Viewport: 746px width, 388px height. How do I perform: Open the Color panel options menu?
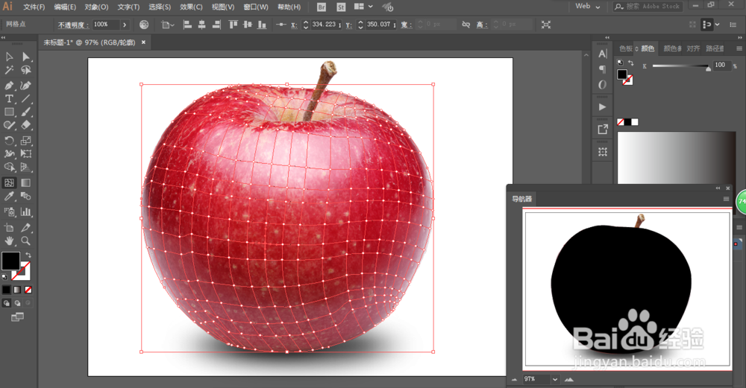click(739, 48)
